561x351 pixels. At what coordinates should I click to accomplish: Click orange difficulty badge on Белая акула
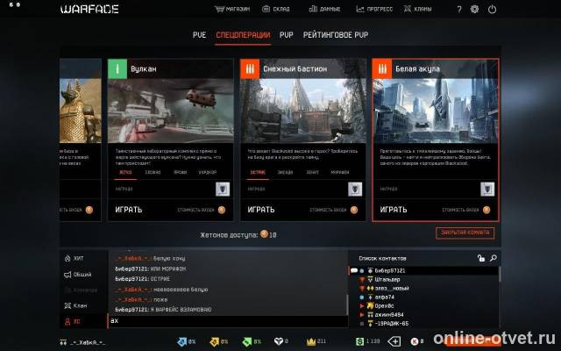point(382,68)
